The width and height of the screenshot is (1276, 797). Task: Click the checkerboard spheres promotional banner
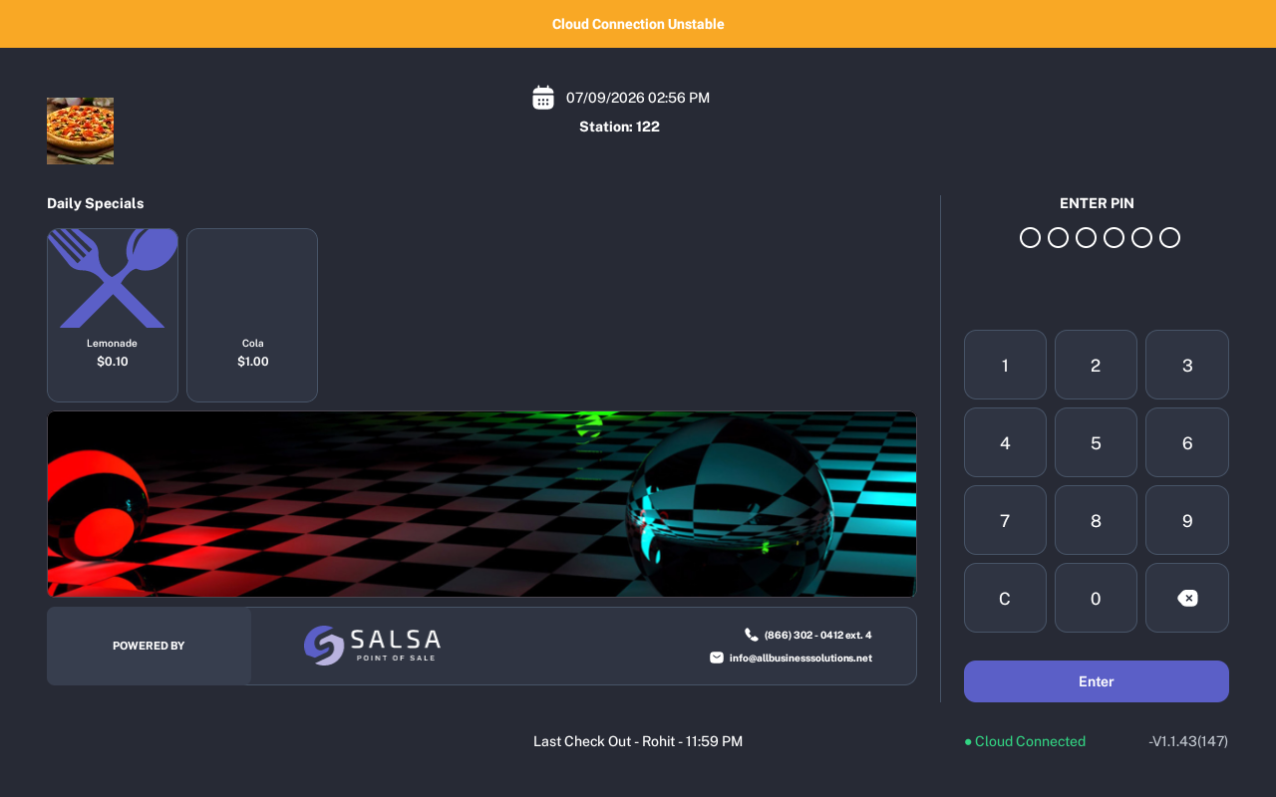click(x=481, y=504)
